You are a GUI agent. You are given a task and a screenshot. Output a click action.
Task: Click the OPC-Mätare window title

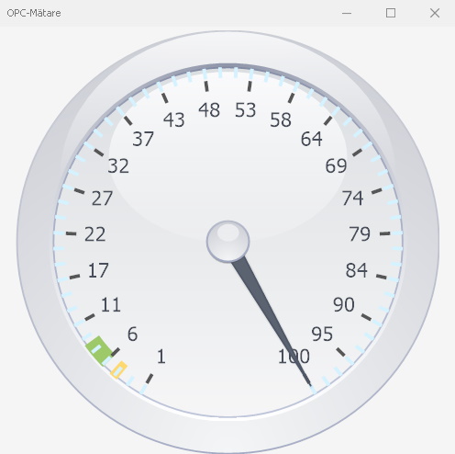pos(34,13)
